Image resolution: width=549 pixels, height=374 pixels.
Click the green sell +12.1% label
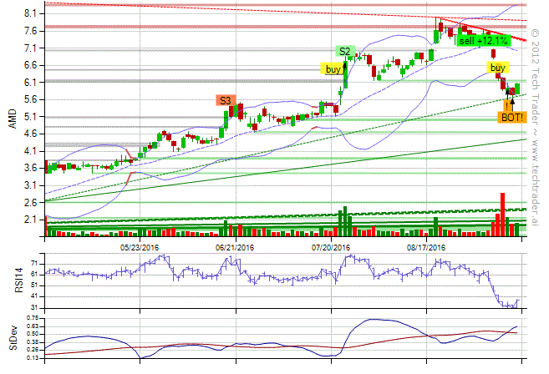click(x=483, y=40)
